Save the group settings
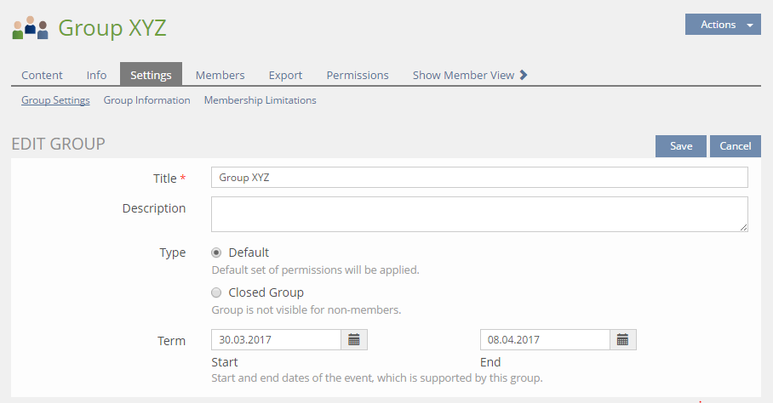773x403 pixels. 680,146
